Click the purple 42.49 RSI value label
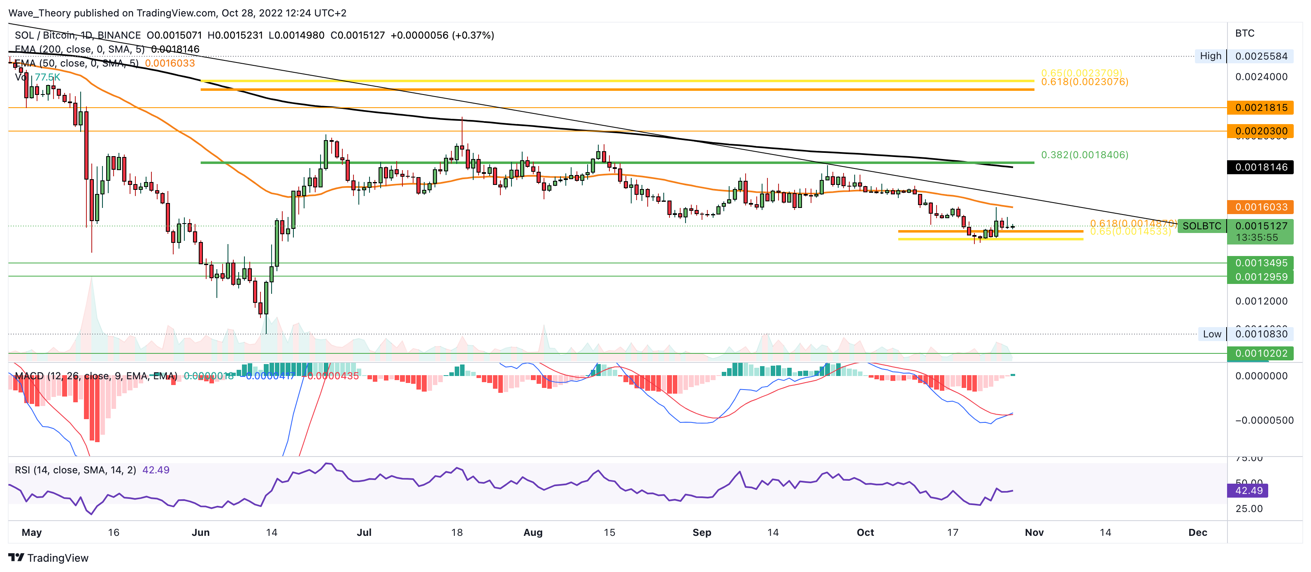The height and width of the screenshot is (572, 1311). pos(1248,490)
